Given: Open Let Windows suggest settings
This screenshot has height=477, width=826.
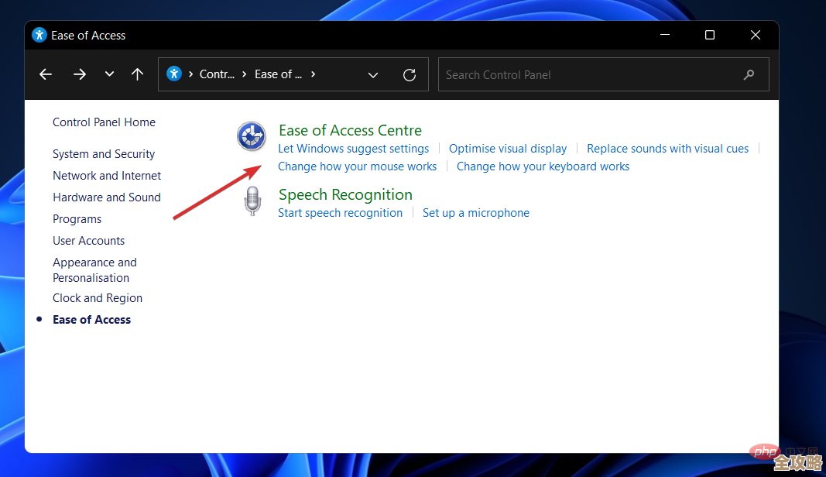Looking at the screenshot, I should (x=353, y=149).
